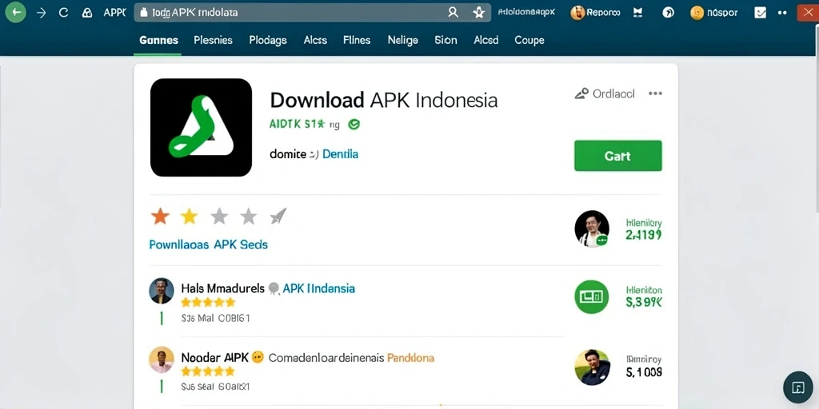The image size is (819, 409).
Task: Click the white circular arrow icon
Action: (x=668, y=13)
